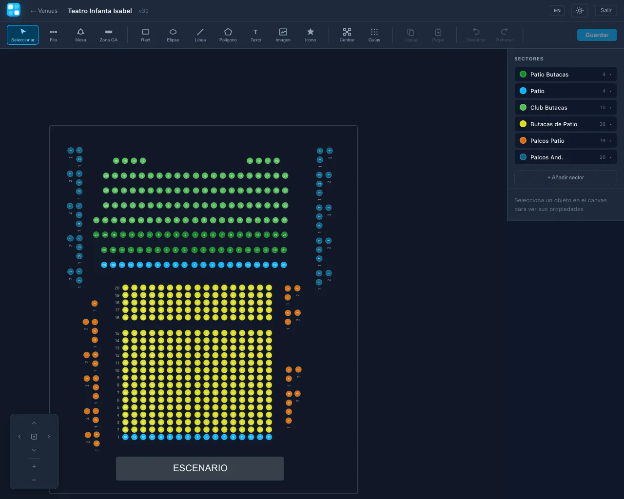Expand the Butacas de Patio sector arrow
The width and height of the screenshot is (624, 499).
pos(610,124)
